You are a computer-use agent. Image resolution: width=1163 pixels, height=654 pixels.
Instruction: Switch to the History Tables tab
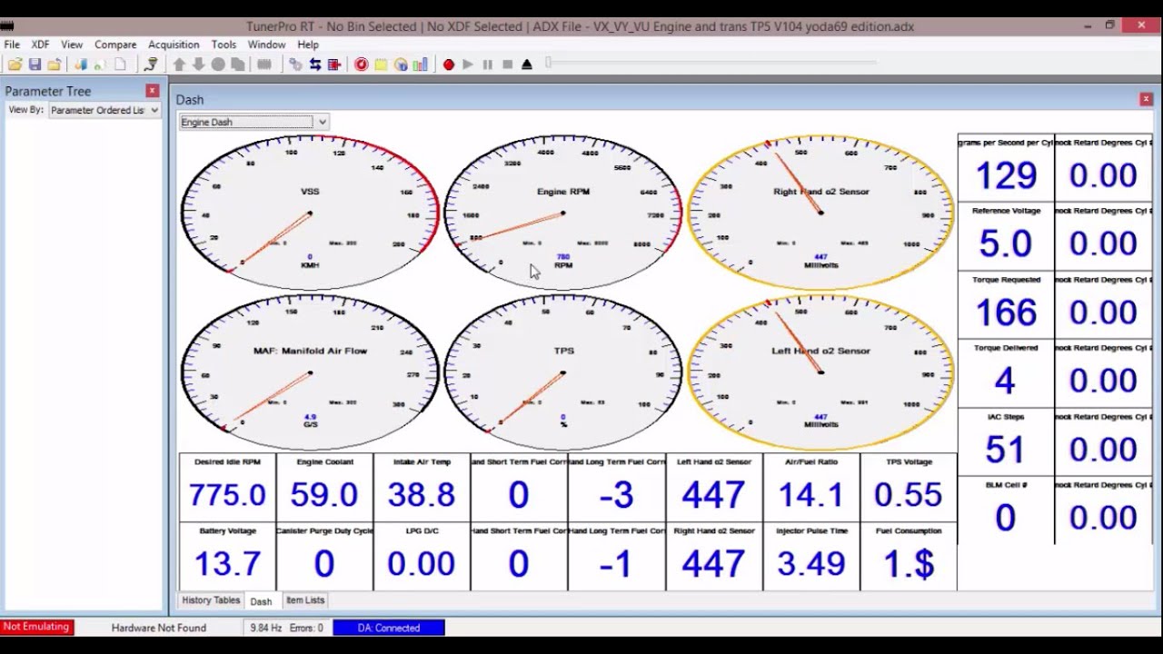211,600
